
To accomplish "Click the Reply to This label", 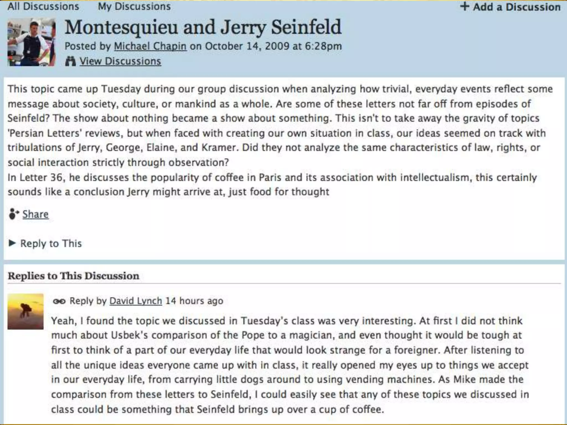I will coord(51,243).
